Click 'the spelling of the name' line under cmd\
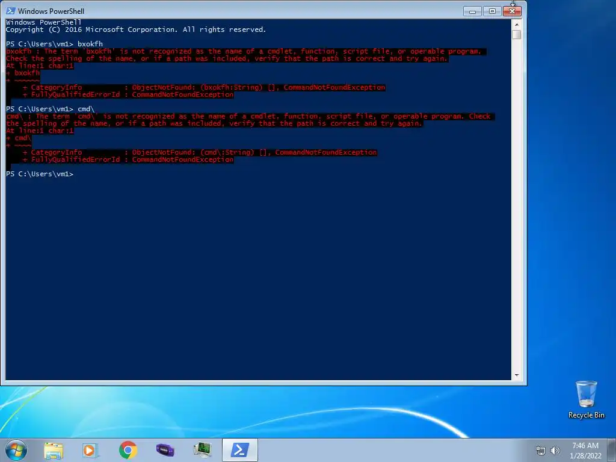Image resolution: width=616 pixels, height=462 pixels. click(215, 123)
